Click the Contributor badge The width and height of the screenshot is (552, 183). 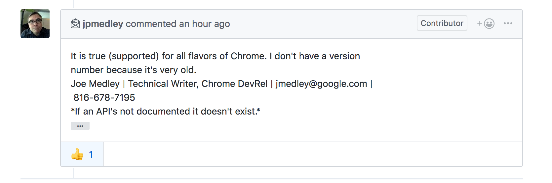pos(442,23)
